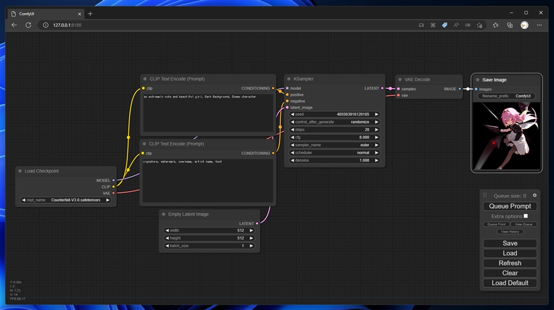The width and height of the screenshot is (554, 310).
Task: Click the cfg value slider field
Action: 334,137
